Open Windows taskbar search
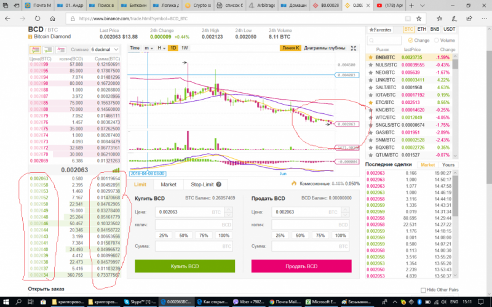 pyautogui.click(x=18, y=301)
